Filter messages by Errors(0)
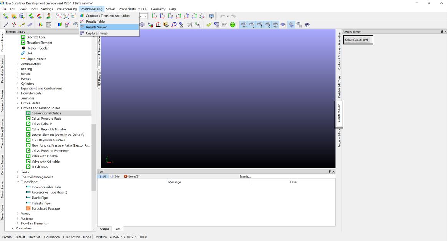448x241 pixels. [132, 177]
